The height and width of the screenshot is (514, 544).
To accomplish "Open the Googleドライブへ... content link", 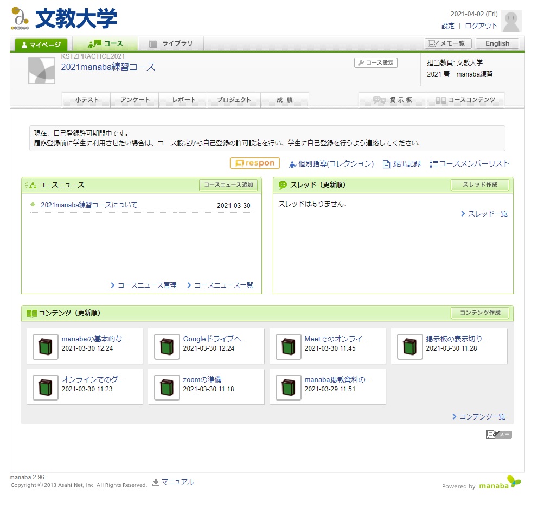I will [x=215, y=339].
